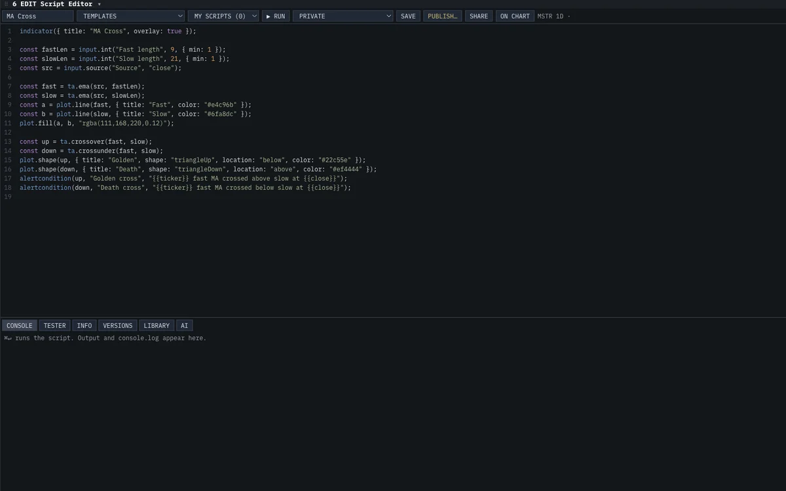The width and height of the screenshot is (786, 491).
Task: Switch to the TESTER tab
Action: [x=55, y=325]
